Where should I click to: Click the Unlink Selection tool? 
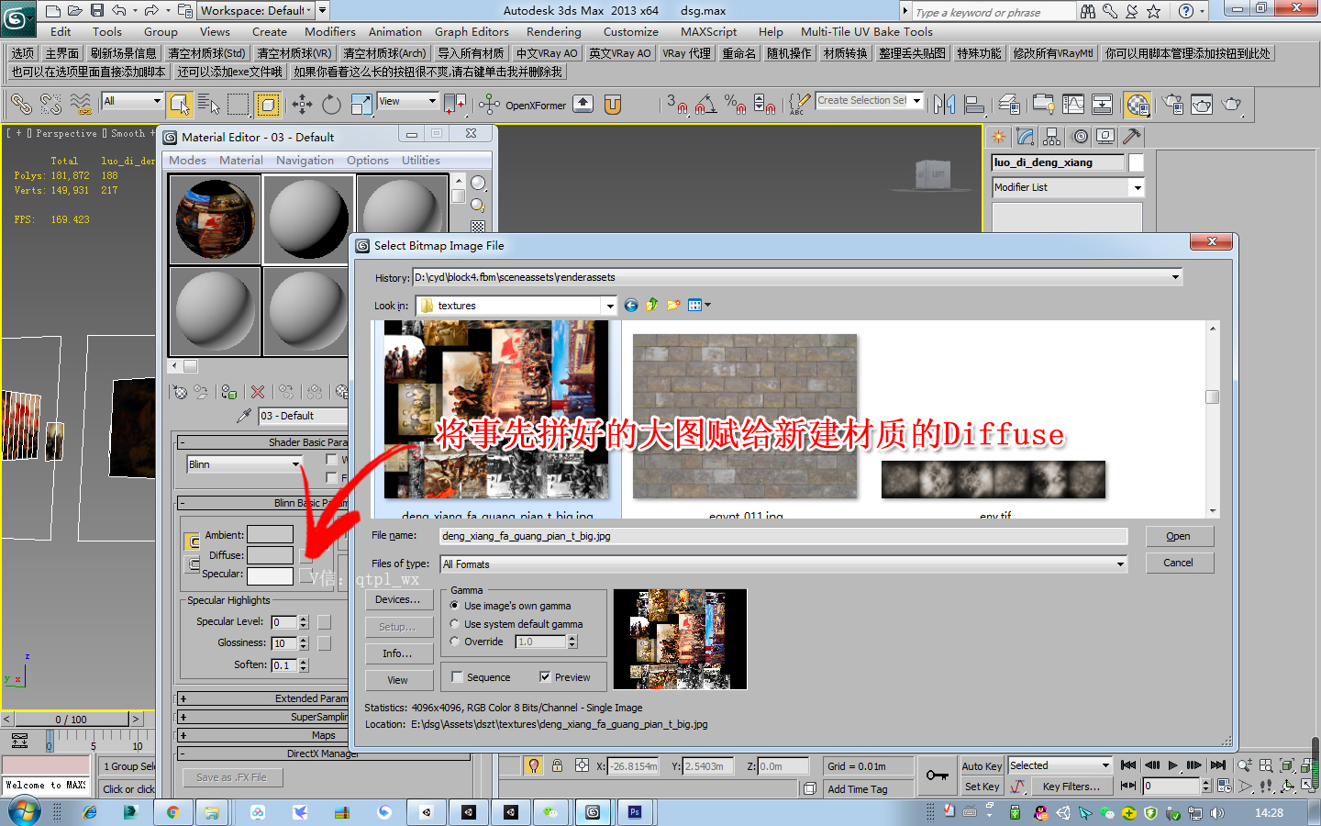(x=51, y=105)
